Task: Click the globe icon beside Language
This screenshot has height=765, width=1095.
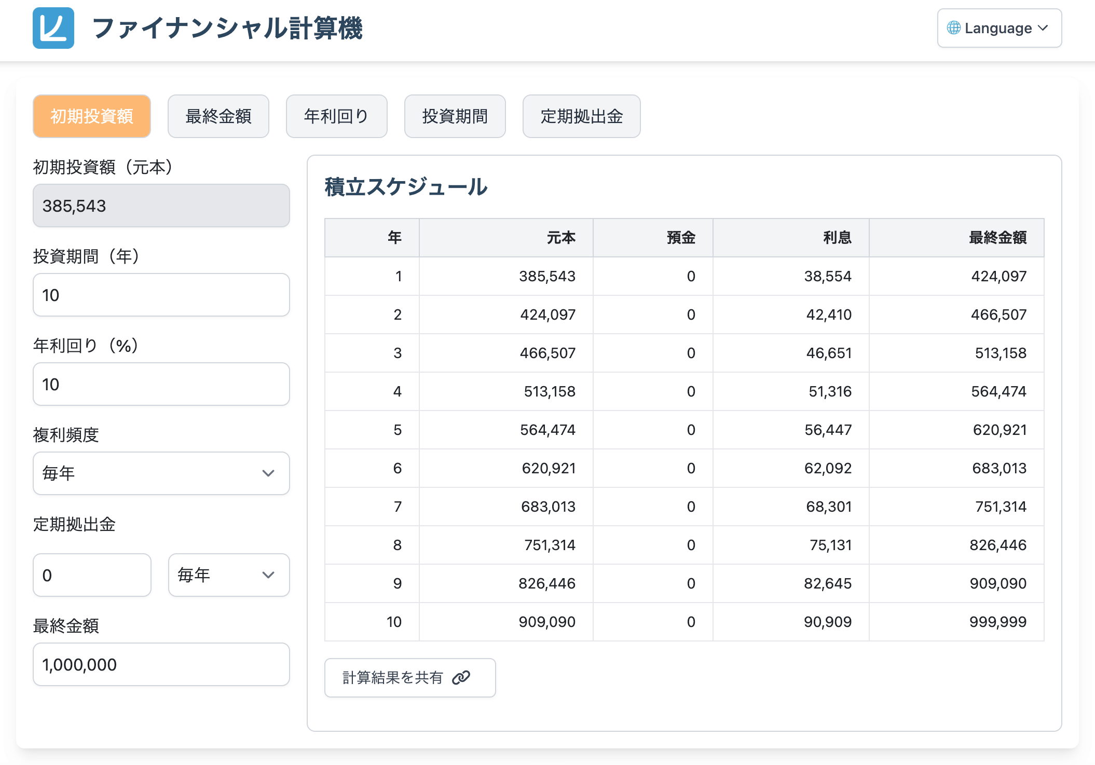Action: (953, 28)
